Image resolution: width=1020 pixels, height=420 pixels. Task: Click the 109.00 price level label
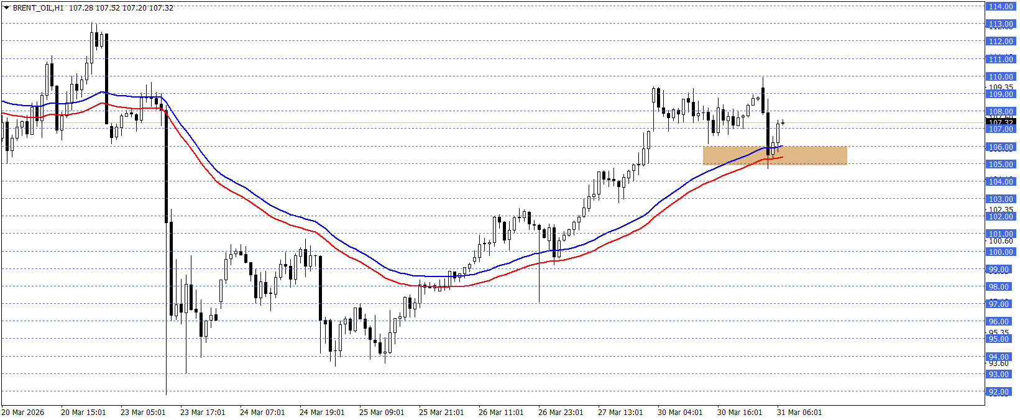1000,94
